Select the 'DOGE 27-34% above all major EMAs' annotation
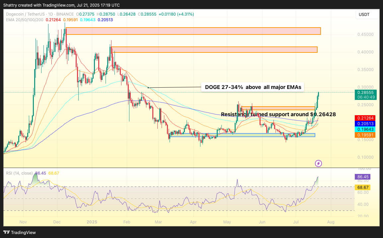Viewport: 383px width, 238px height. [253, 87]
